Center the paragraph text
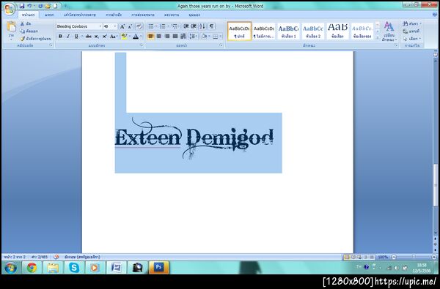 click(x=159, y=37)
